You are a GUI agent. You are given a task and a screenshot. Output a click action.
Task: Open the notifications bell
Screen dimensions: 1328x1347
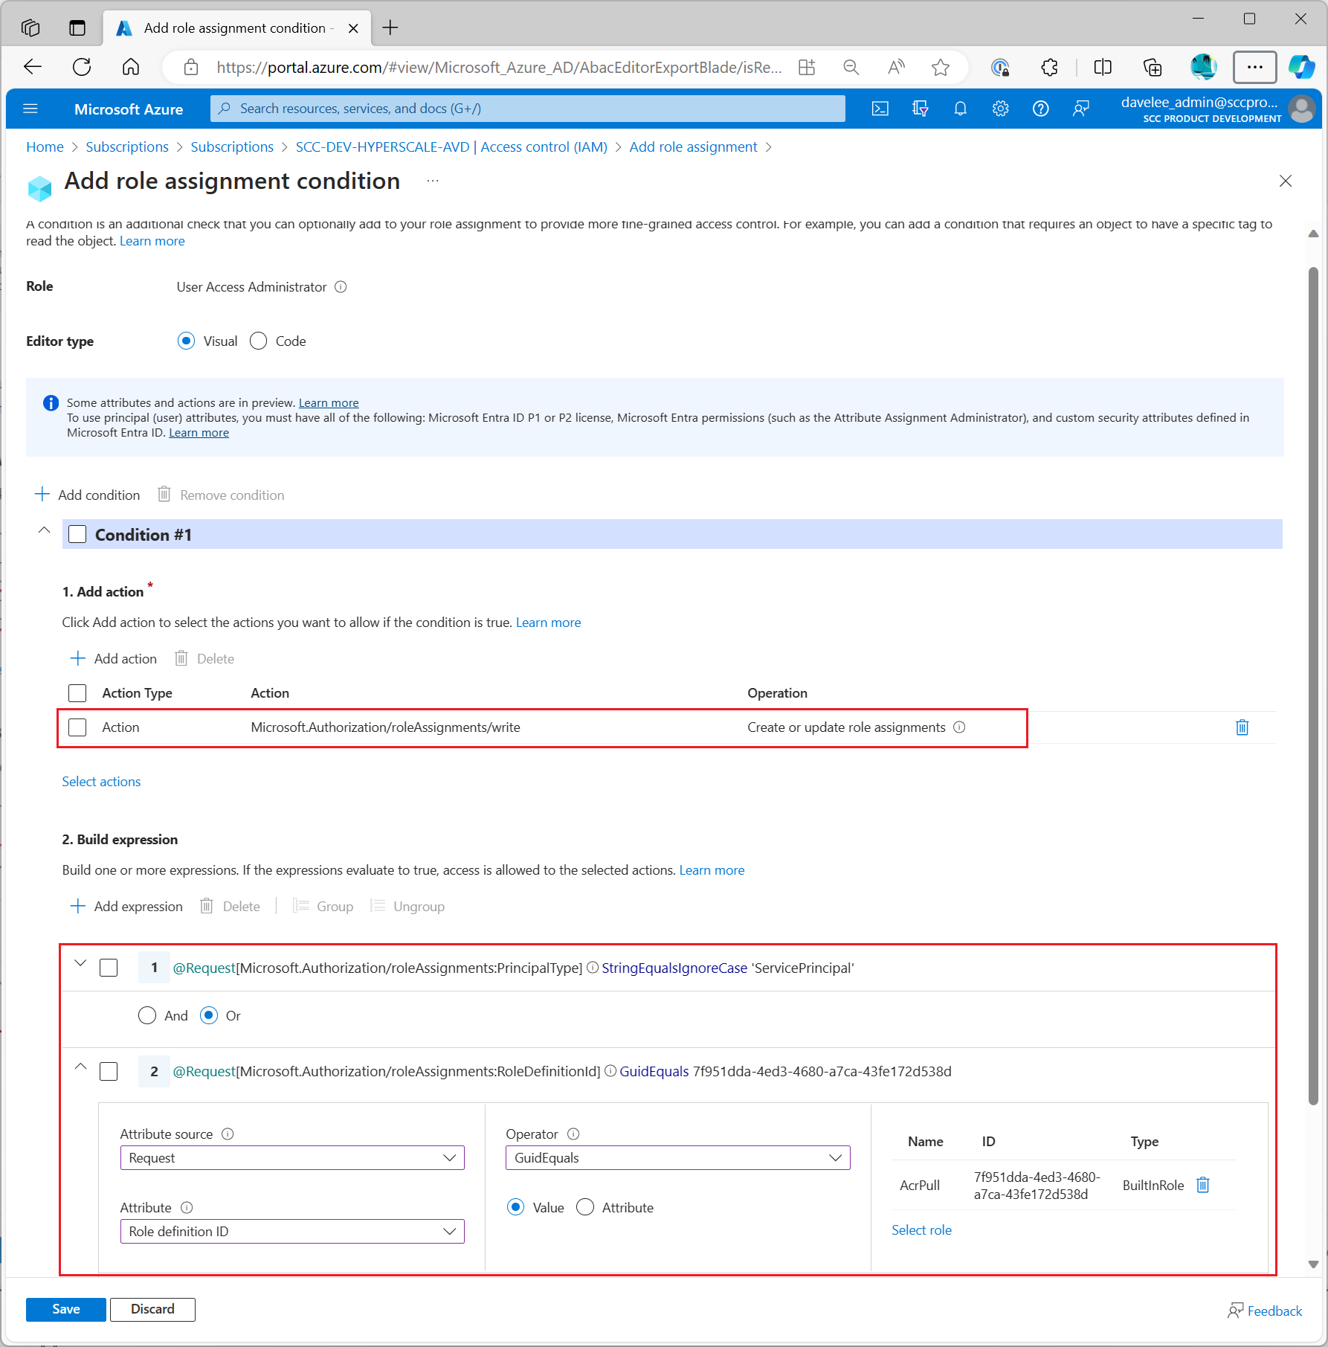960,109
